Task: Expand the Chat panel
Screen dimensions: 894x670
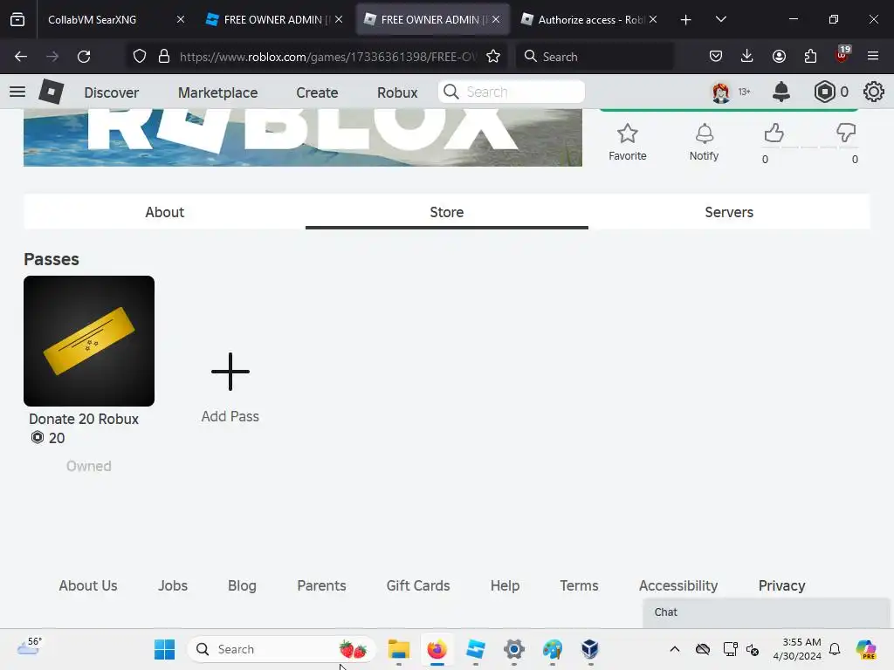Action: 766,612
